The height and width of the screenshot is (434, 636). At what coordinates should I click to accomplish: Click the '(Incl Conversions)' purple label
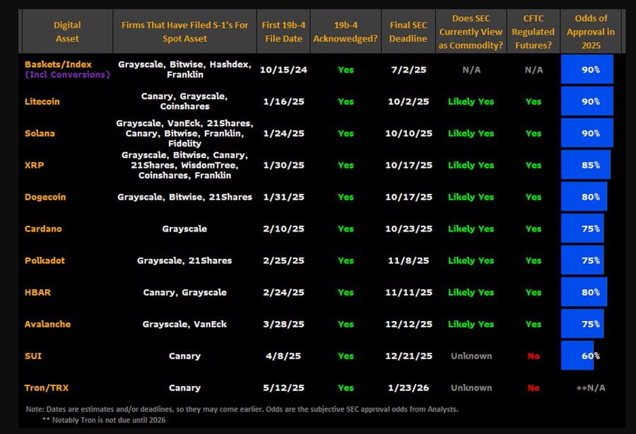pos(67,75)
